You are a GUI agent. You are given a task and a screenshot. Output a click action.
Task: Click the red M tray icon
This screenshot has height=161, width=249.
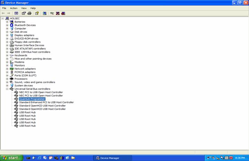[231, 158]
